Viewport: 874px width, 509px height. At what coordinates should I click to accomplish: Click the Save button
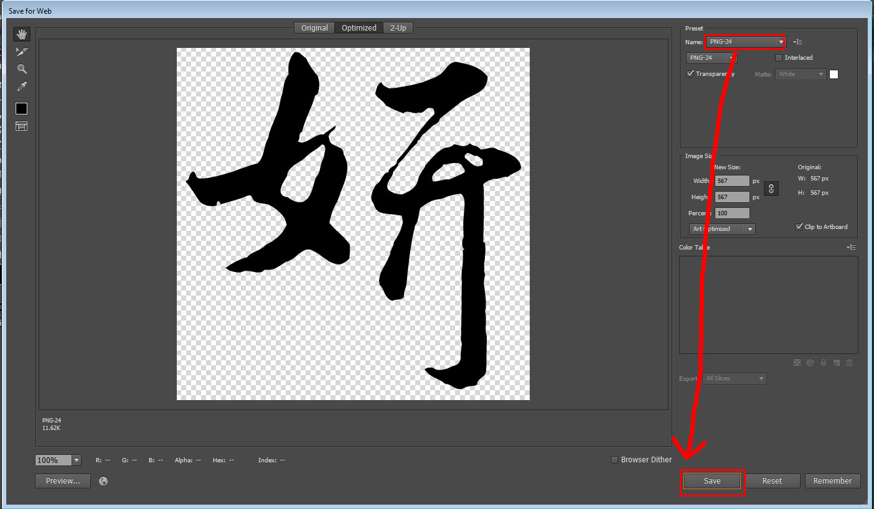(x=712, y=481)
